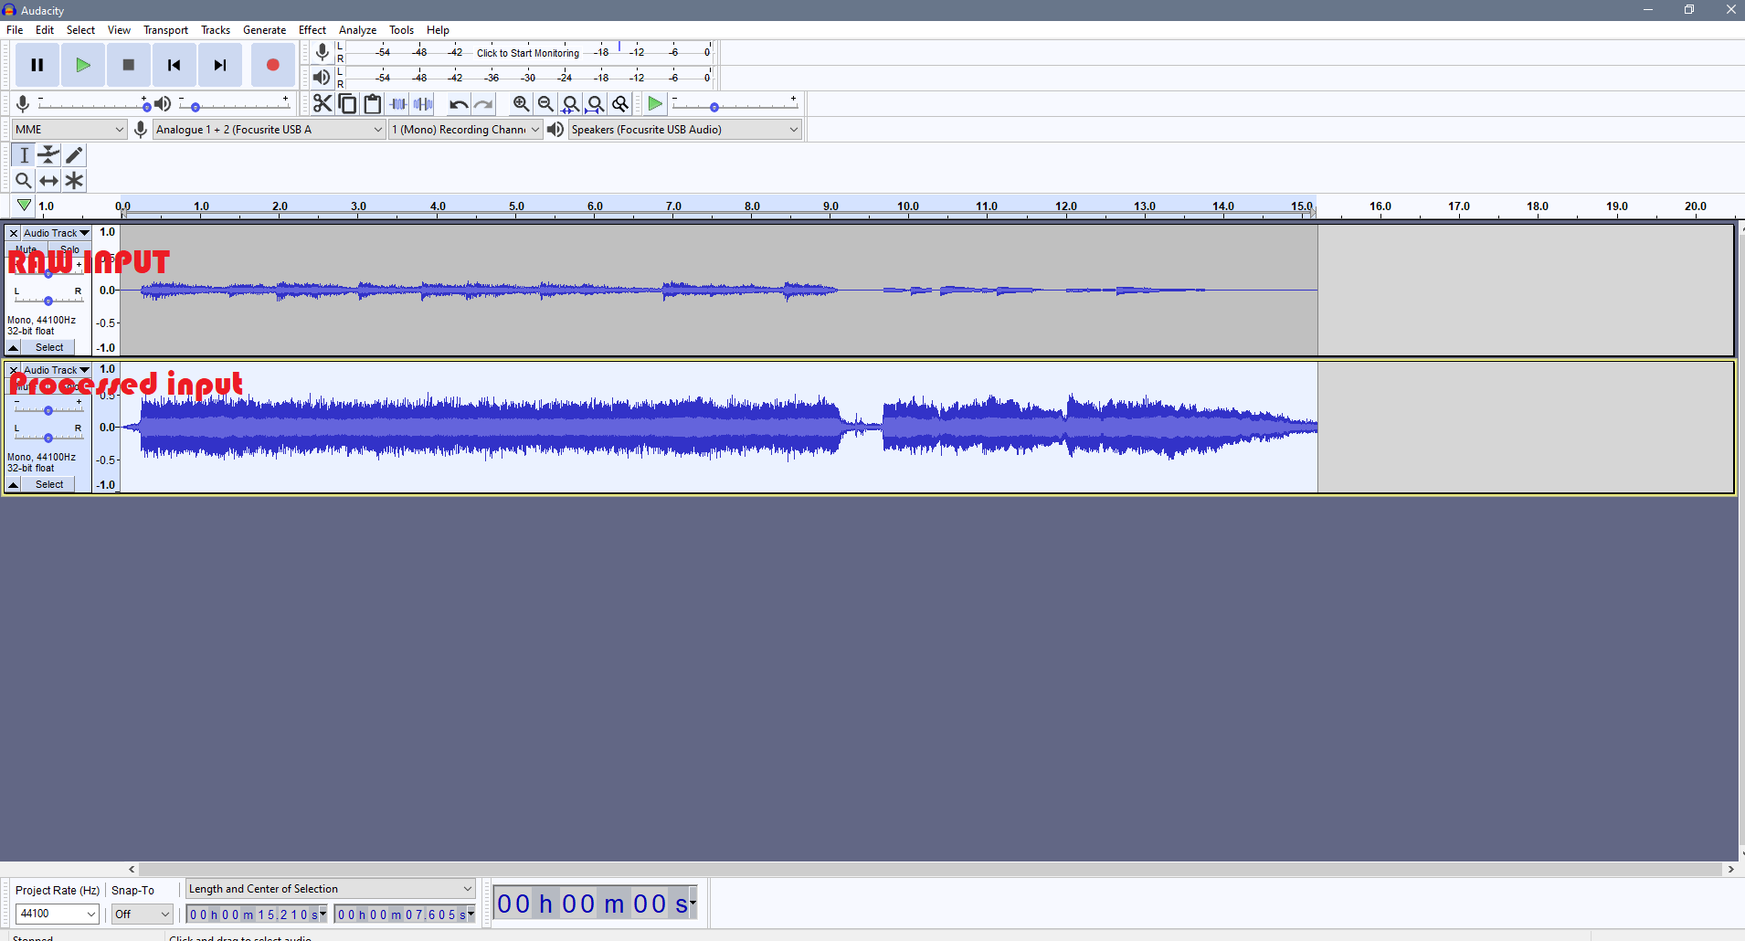Open the MME audio host dropdown
1745x941 pixels.
click(x=69, y=130)
